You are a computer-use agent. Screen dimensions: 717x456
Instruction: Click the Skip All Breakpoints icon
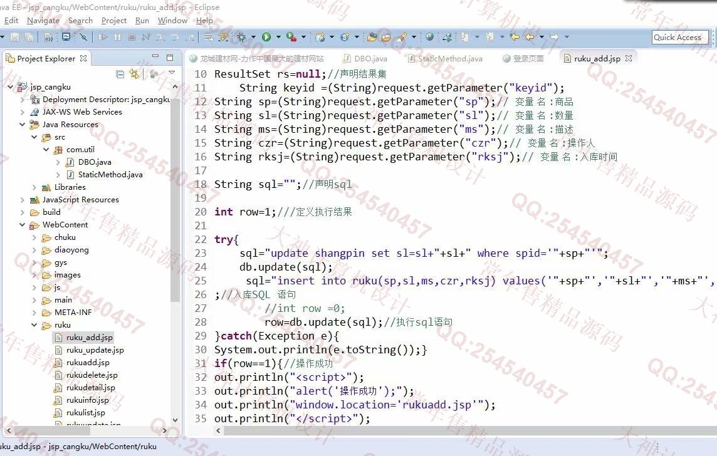pyautogui.click(x=83, y=37)
